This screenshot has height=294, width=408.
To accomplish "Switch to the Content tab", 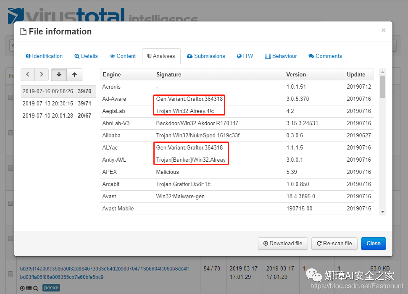I will click(x=123, y=56).
